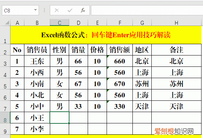Select row 1 header

(x=5, y=35)
